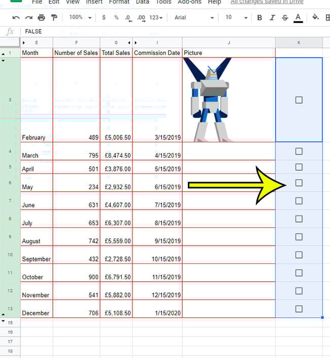Viewport: 330px width, 358px height.
Task: Select row 7 header
Action: (10, 201)
